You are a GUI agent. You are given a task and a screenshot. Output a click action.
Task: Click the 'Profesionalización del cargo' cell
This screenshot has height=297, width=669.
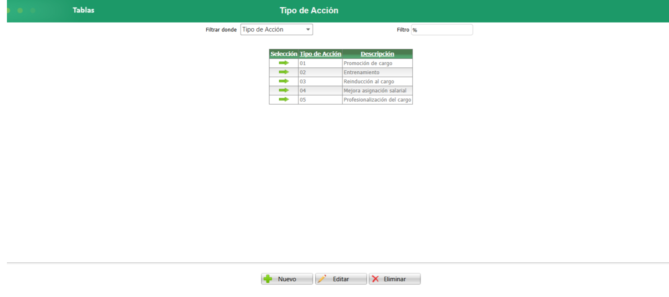point(377,100)
